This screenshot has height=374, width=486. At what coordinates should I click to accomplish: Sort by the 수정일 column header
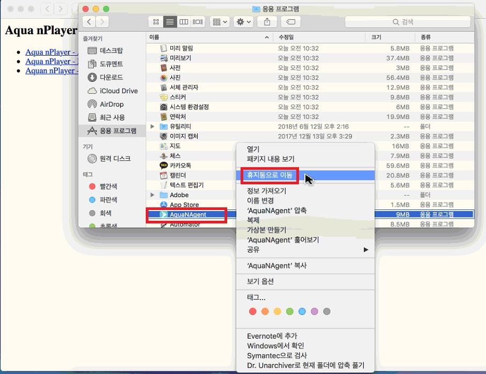click(319, 37)
